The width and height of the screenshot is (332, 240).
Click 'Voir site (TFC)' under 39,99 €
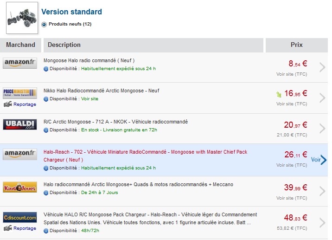[x=292, y=198]
